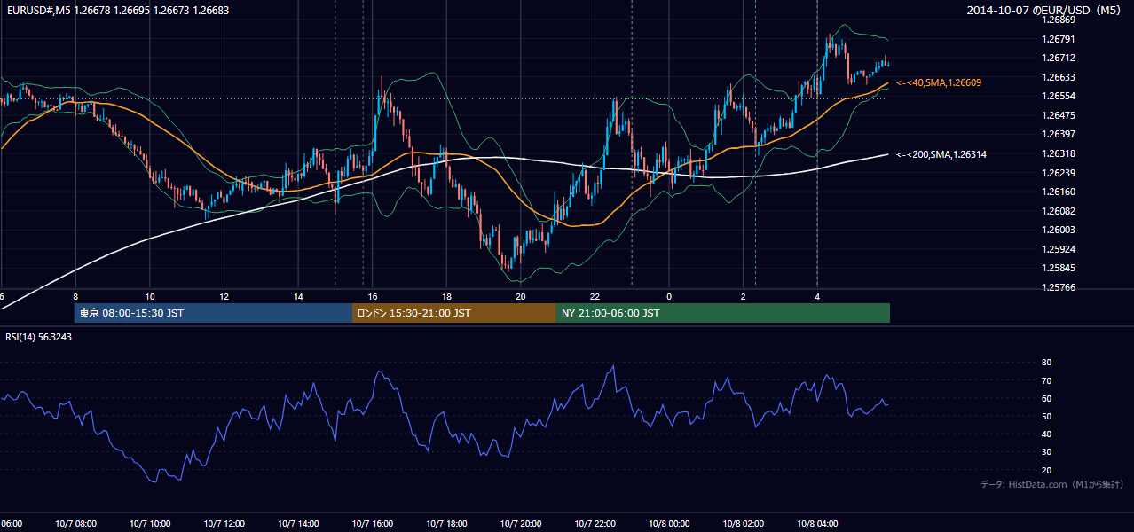This screenshot has width=1134, height=532.
Task: Select the ロンドン 15:30-21:00 JST session bar
Action: pos(454,313)
